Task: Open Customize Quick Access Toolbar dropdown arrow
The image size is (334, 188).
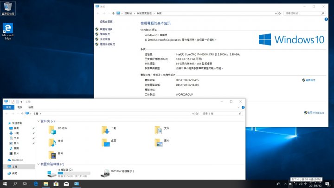Action: coord(21,102)
